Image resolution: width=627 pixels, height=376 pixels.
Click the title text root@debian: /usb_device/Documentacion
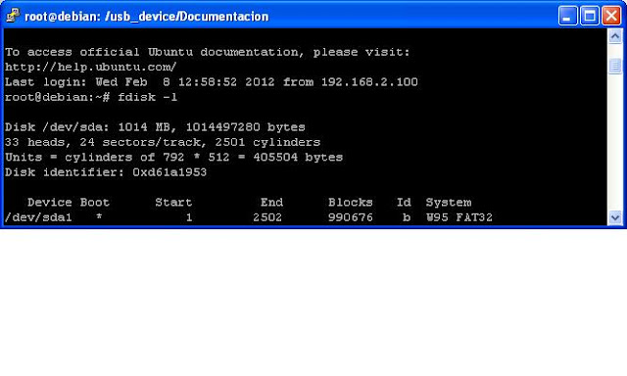pyautogui.click(x=147, y=17)
